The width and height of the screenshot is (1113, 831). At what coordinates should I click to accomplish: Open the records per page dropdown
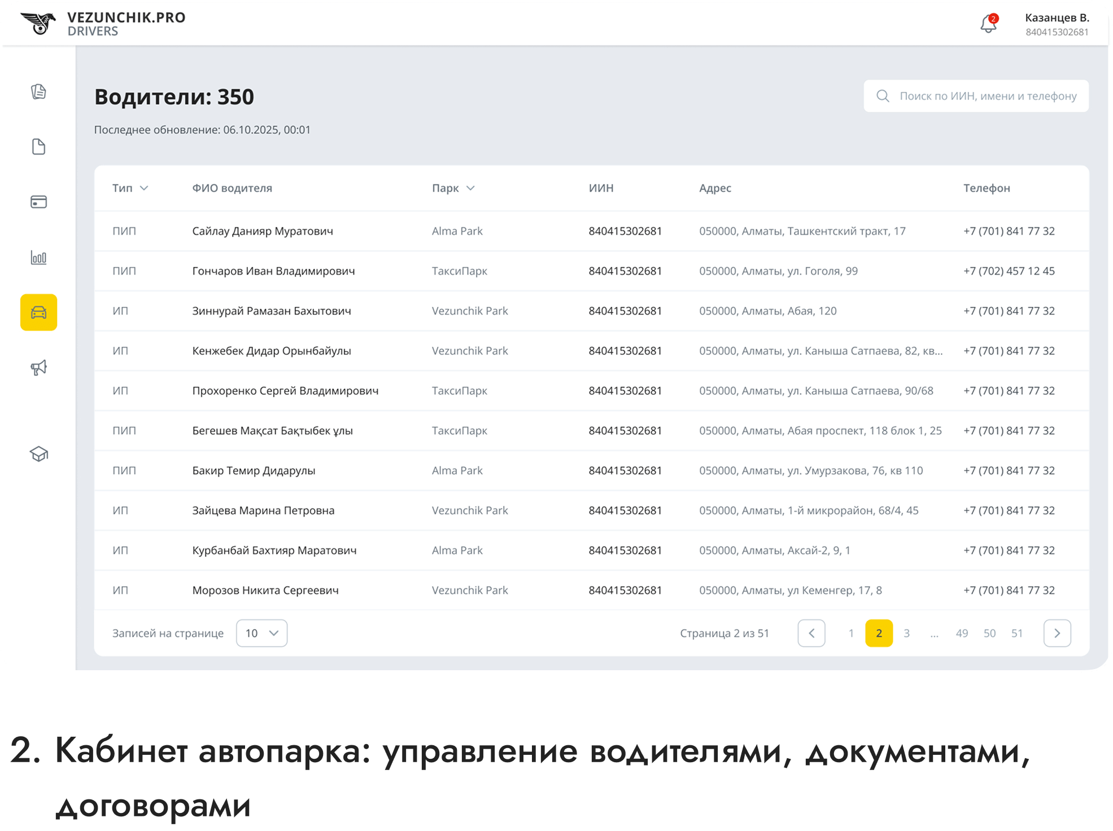click(261, 633)
